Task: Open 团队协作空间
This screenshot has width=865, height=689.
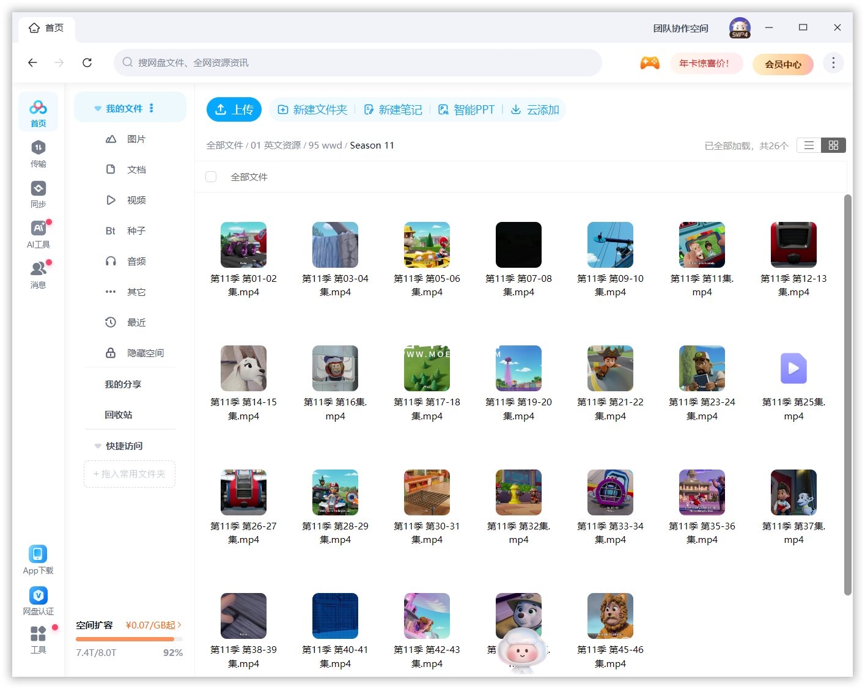Action: point(680,28)
